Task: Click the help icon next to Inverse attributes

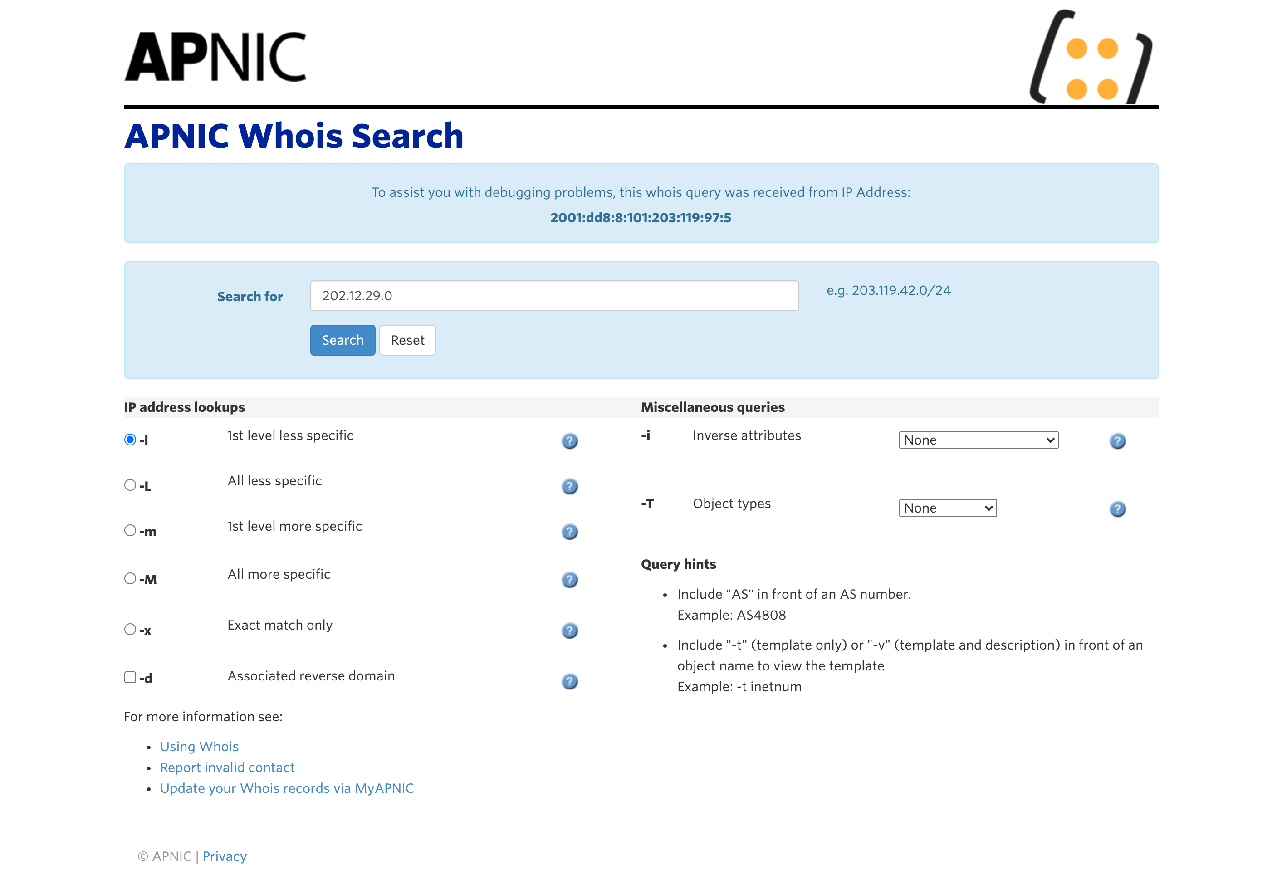Action: [x=1118, y=440]
